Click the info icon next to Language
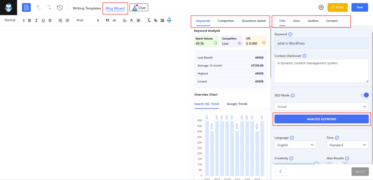Viewport: 373px width, 180px height. click(292, 138)
